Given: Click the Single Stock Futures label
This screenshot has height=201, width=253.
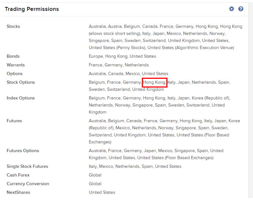Looking at the screenshot, I should pyautogui.click(x=27, y=166).
